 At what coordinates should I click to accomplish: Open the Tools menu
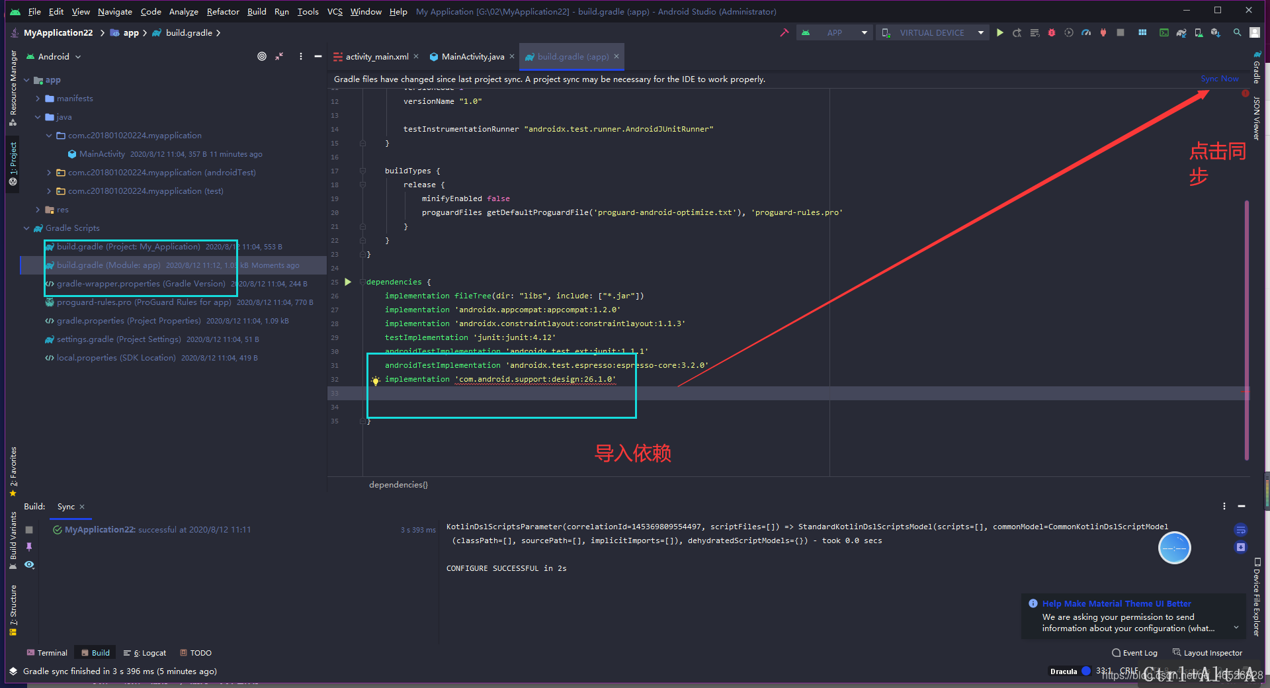[x=308, y=11]
